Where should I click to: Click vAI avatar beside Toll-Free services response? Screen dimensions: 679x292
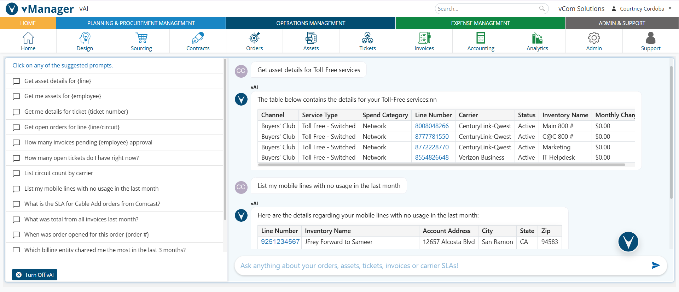coord(241,99)
